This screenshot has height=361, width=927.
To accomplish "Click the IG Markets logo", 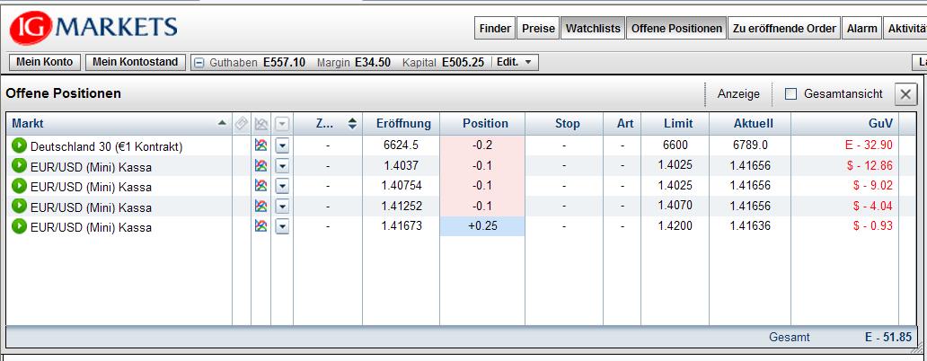I will (93, 29).
